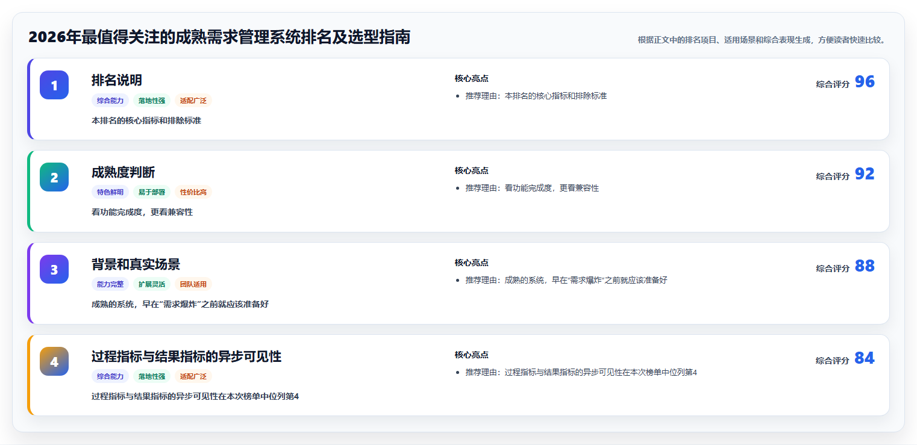Image resolution: width=917 pixels, height=445 pixels.
Task: Select the 性价比高 tag
Action: (193, 192)
